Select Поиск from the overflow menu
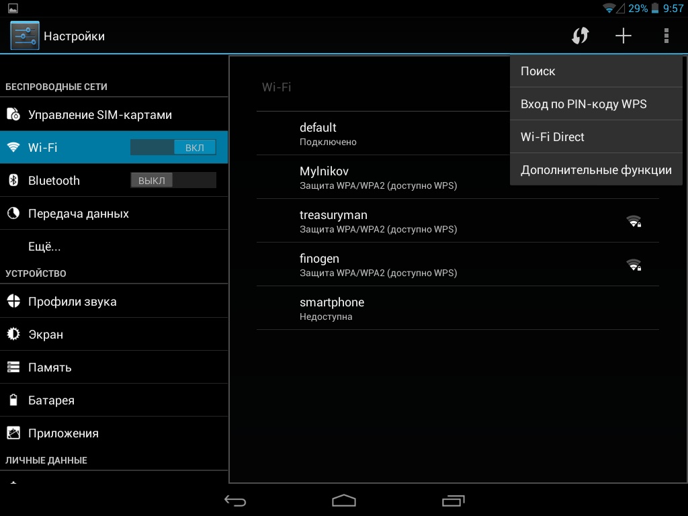688x516 pixels. tap(596, 71)
